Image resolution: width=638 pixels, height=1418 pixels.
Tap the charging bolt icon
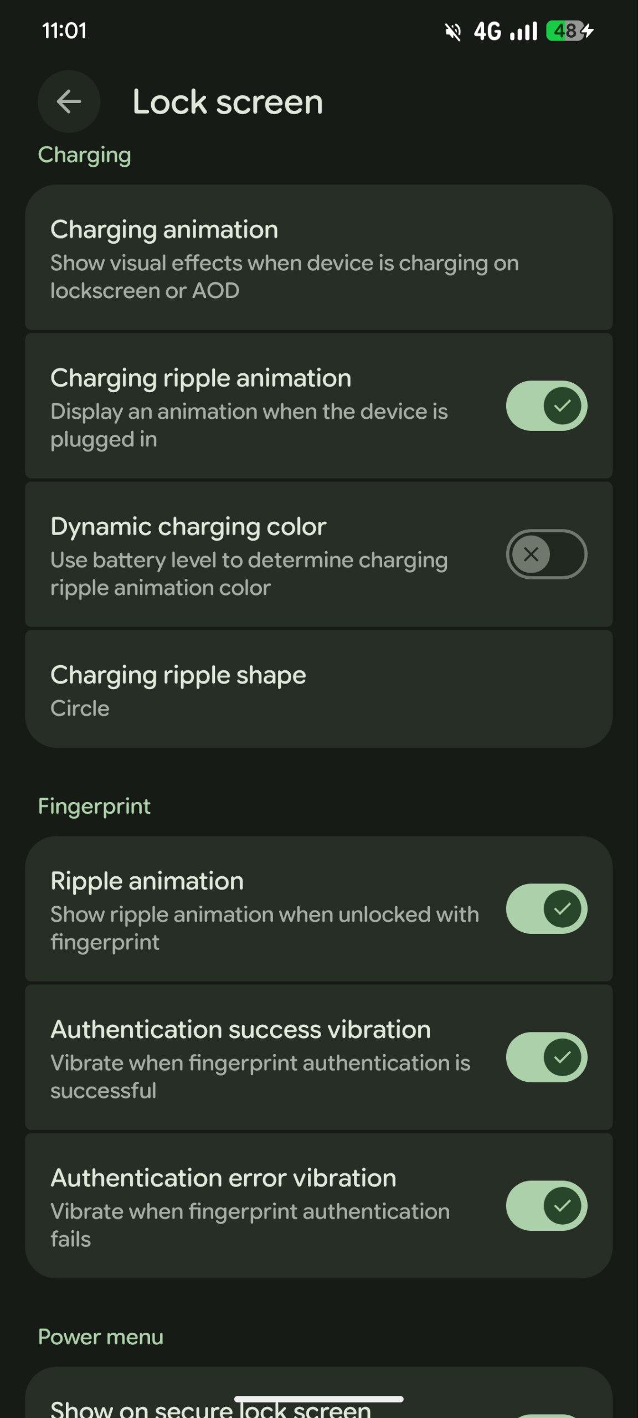[x=588, y=31]
